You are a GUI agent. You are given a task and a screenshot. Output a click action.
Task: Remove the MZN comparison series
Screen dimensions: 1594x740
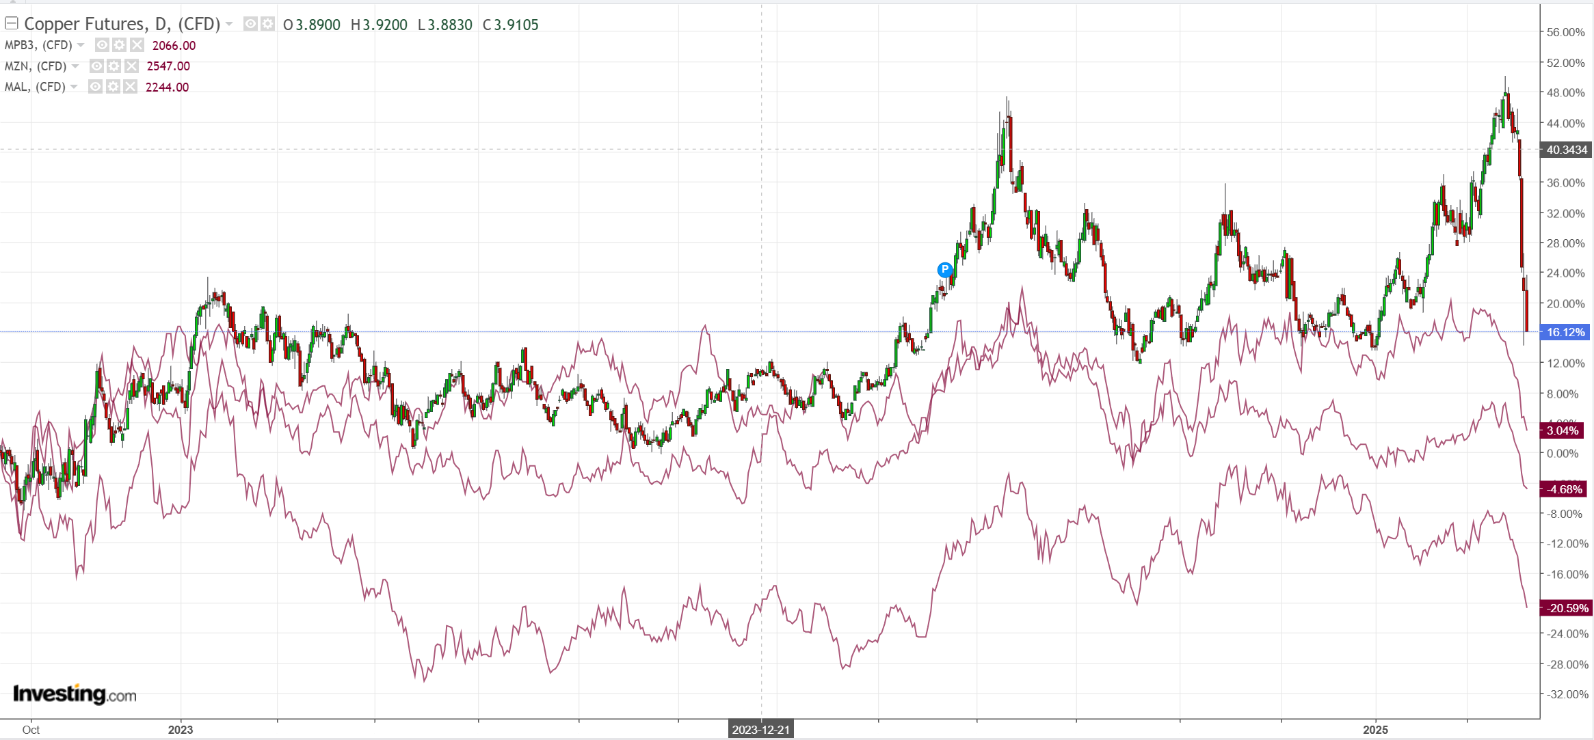pyautogui.click(x=131, y=66)
